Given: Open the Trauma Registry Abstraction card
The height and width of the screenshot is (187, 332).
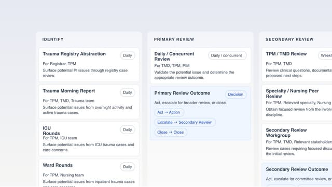Looking at the screenshot, I should click(x=89, y=65).
